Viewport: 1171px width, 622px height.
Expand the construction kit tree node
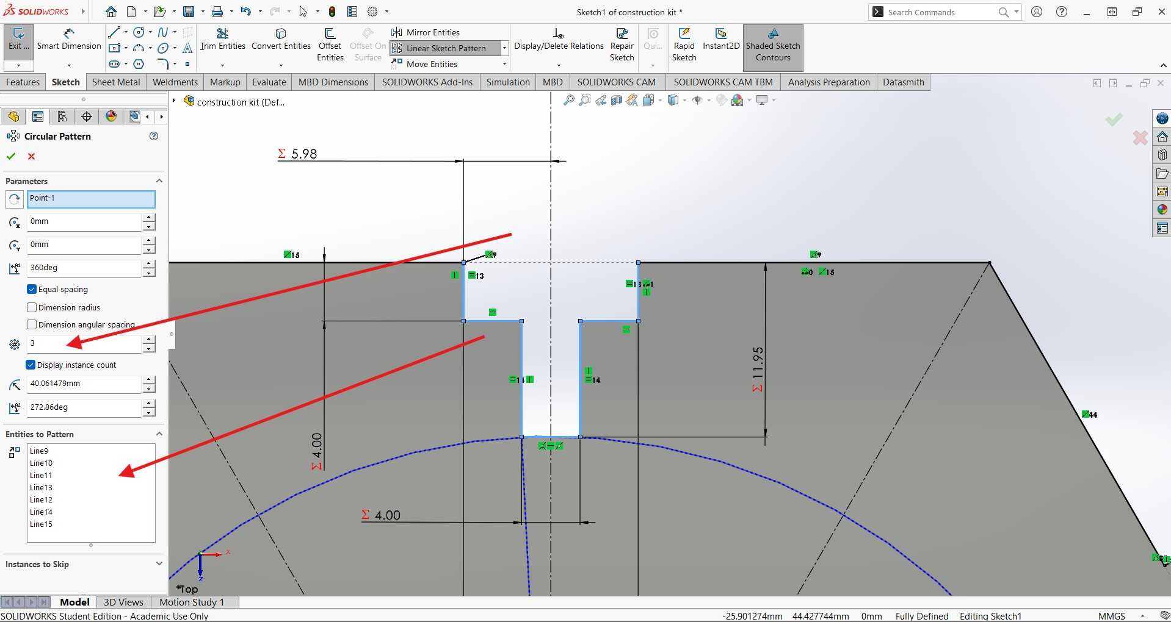[x=174, y=101]
